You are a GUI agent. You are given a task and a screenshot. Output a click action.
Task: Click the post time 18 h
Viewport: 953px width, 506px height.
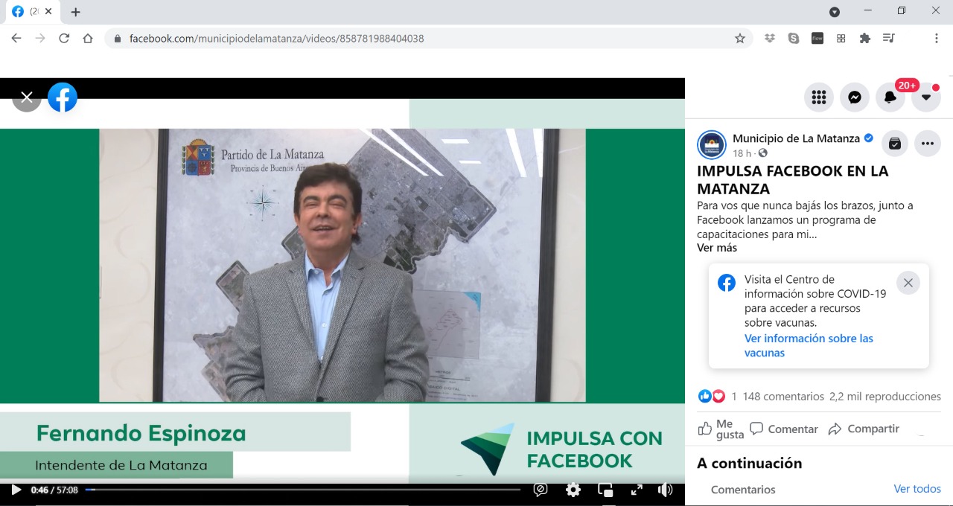(x=742, y=153)
